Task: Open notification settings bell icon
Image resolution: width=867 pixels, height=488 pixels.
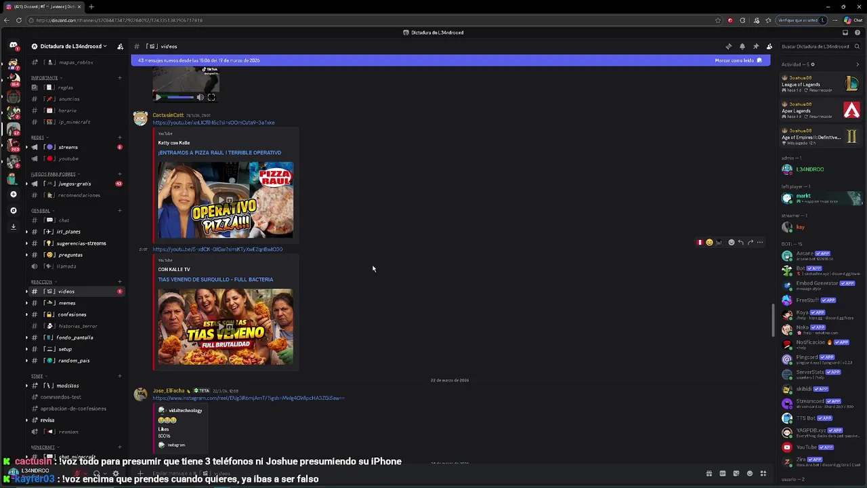Action: (742, 46)
